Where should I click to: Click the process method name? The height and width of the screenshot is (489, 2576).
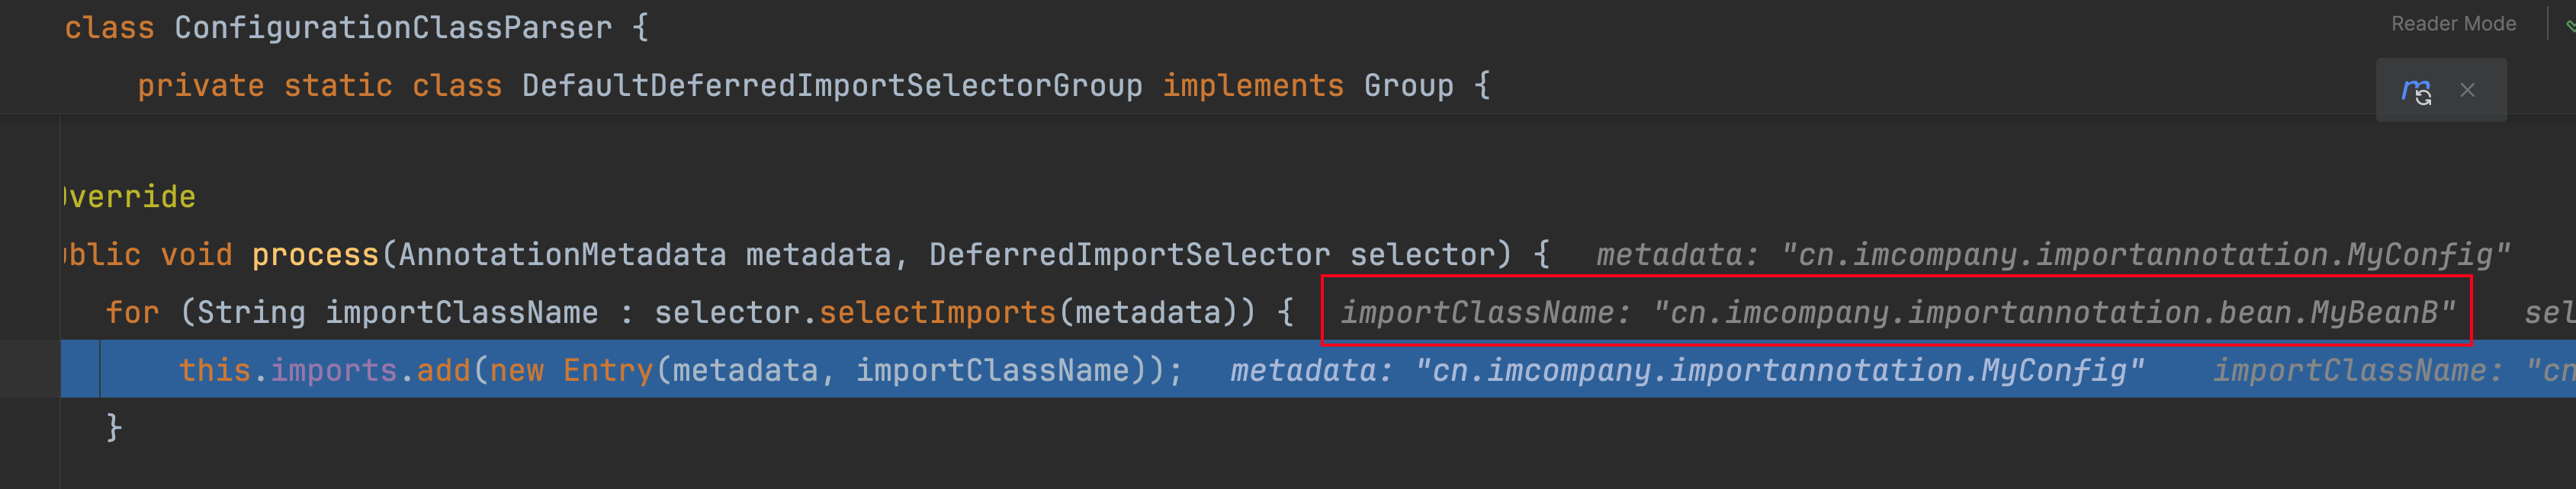315,254
